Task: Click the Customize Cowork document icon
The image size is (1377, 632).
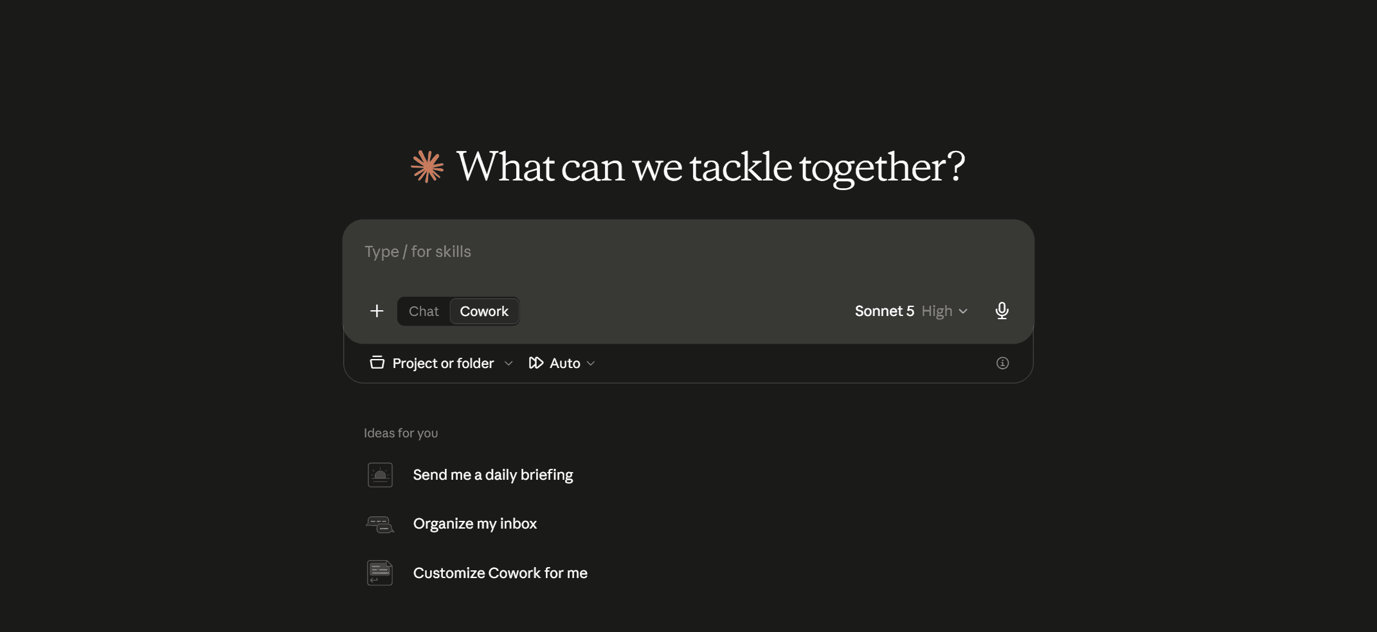Action: (380, 573)
